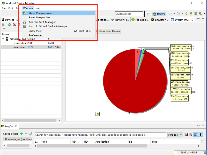Open the Help menu
This screenshot has height=155, width=207.
pyautogui.click(x=38, y=8)
